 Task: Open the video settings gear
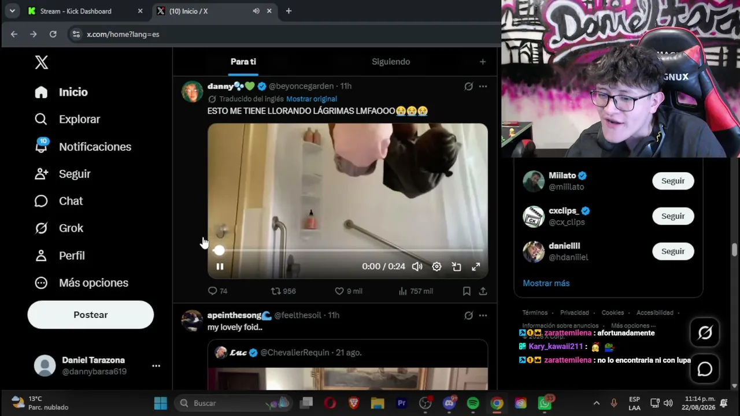[437, 266]
